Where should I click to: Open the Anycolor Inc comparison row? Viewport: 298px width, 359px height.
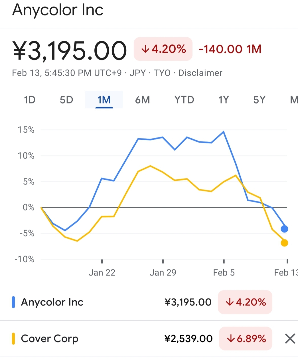149,302
